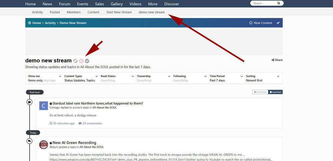Select the Content sub-navigation tab

(x=94, y=12)
